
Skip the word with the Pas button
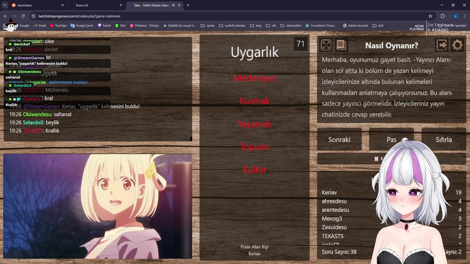pos(391,139)
